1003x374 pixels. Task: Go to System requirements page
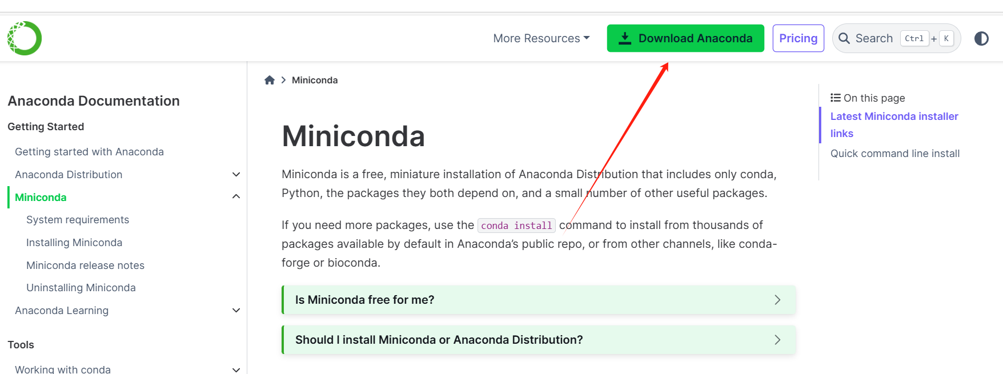coord(78,220)
